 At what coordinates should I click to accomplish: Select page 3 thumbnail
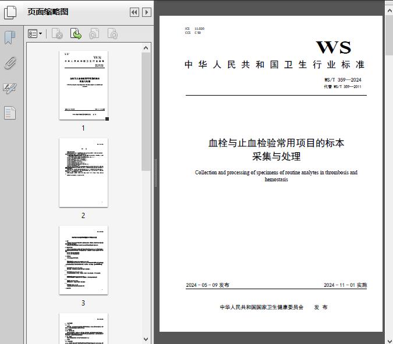pyautogui.click(x=83, y=260)
